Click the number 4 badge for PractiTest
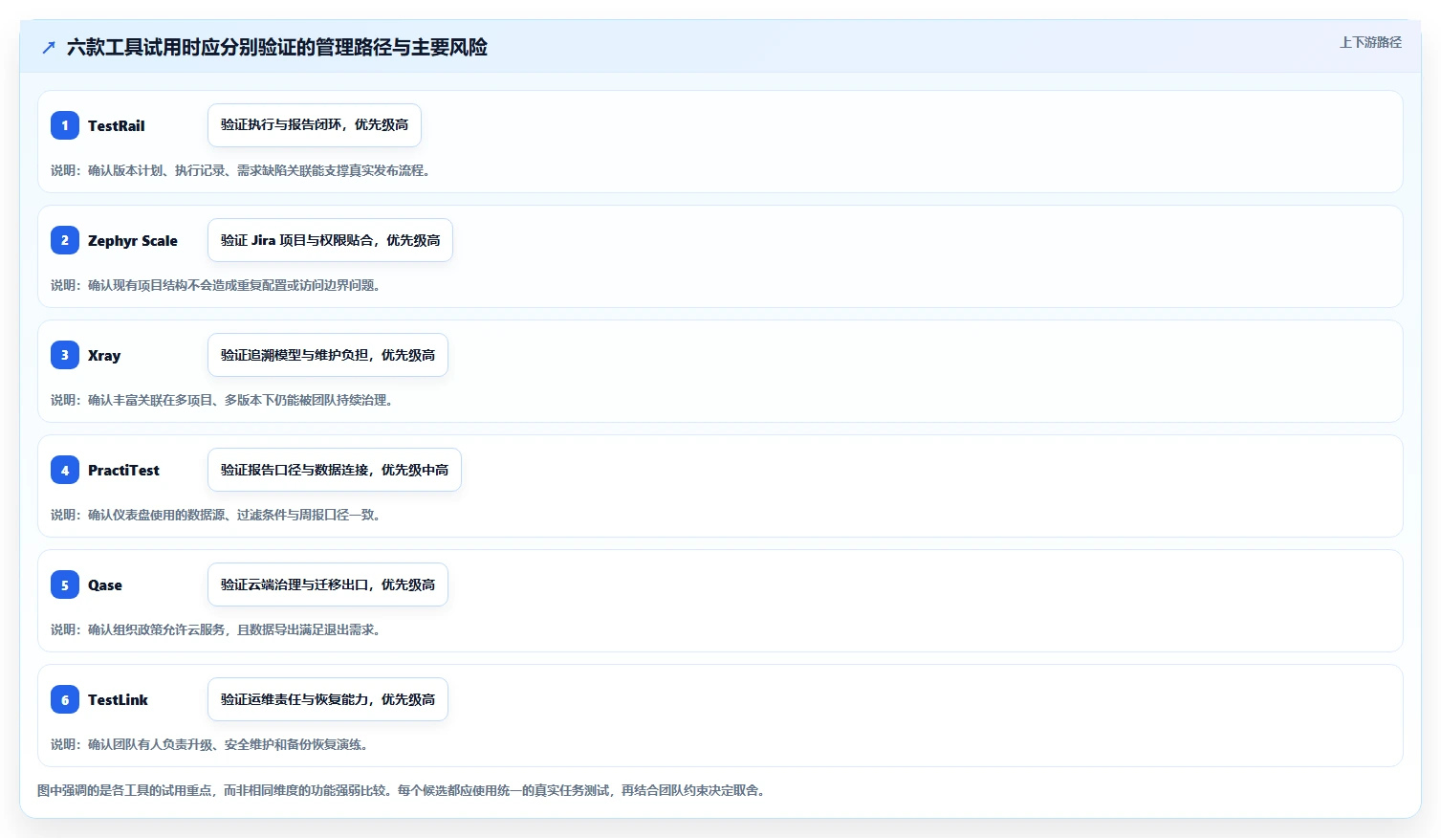Image resolution: width=1441 pixels, height=838 pixels. point(65,470)
